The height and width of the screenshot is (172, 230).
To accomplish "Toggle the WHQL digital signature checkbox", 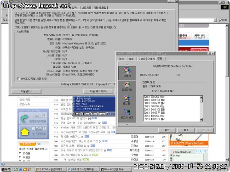I will pos(18,79).
